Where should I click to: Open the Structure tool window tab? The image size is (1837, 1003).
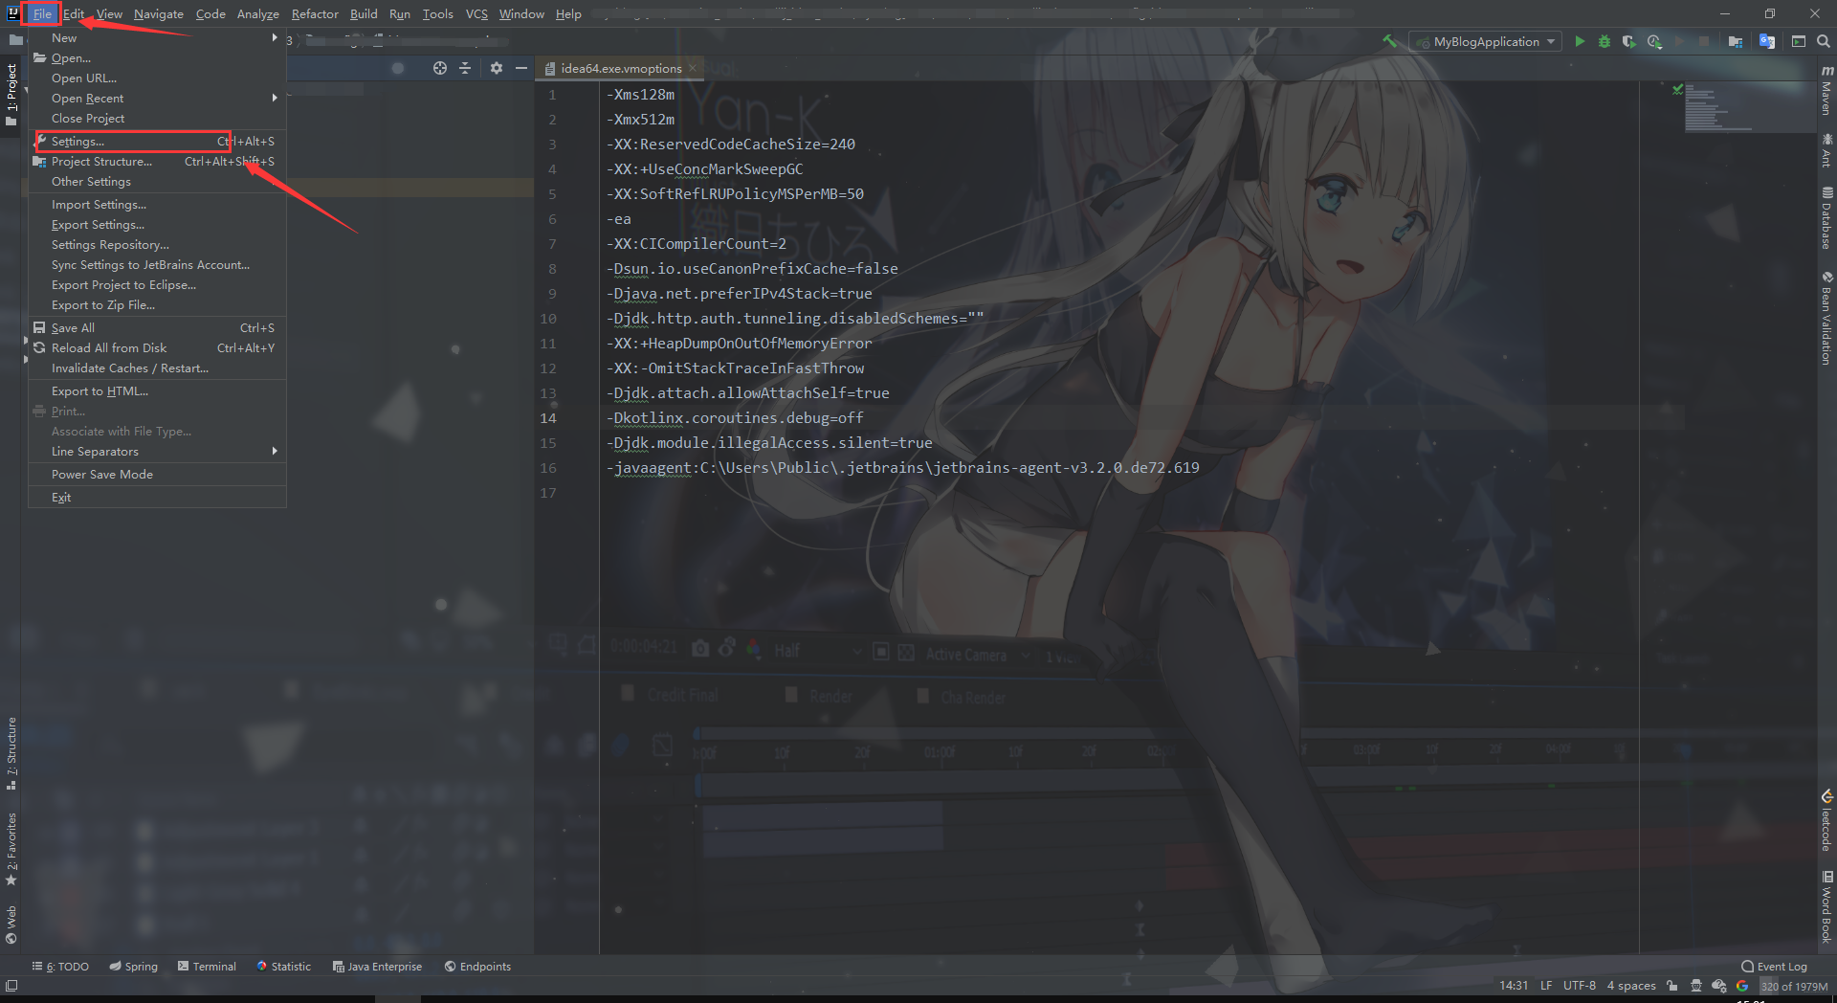tap(11, 753)
